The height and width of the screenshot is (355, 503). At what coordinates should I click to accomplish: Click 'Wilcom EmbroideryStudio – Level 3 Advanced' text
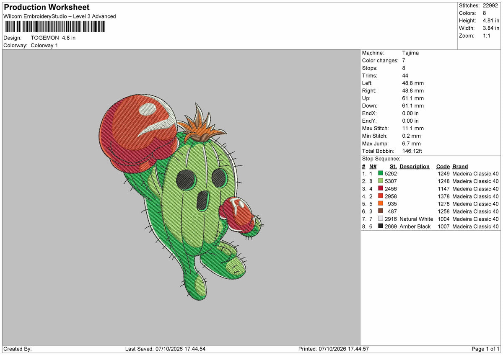(x=60, y=16)
